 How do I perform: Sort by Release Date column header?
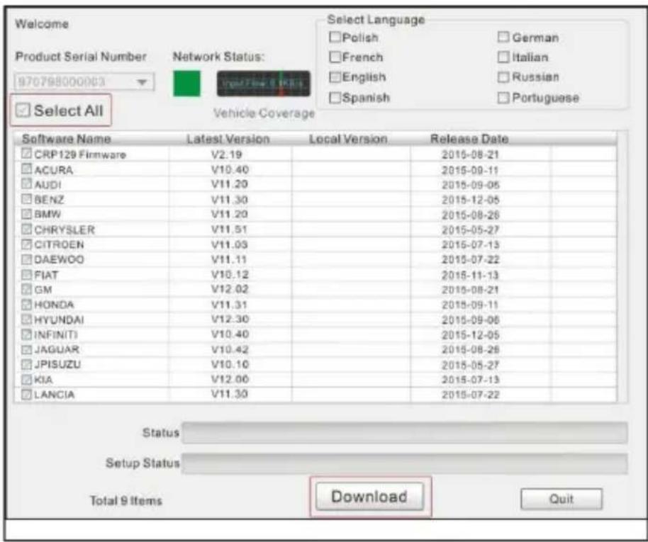(469, 139)
